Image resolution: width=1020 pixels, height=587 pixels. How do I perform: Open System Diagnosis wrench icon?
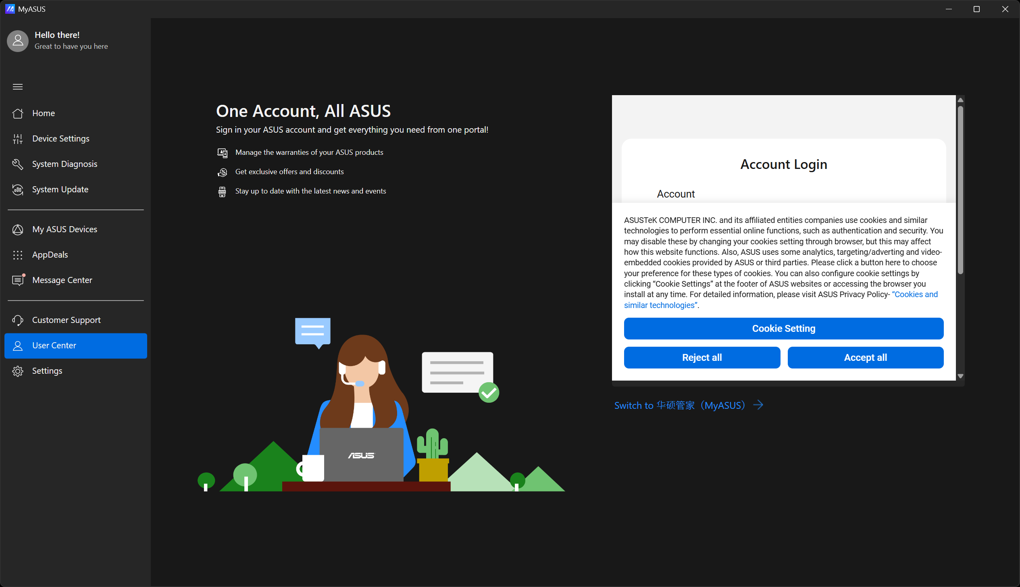pos(17,164)
